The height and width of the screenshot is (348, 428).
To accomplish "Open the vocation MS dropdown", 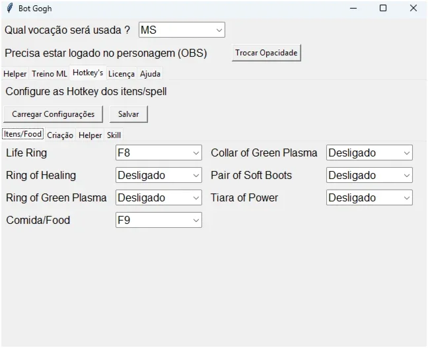I will click(182, 30).
